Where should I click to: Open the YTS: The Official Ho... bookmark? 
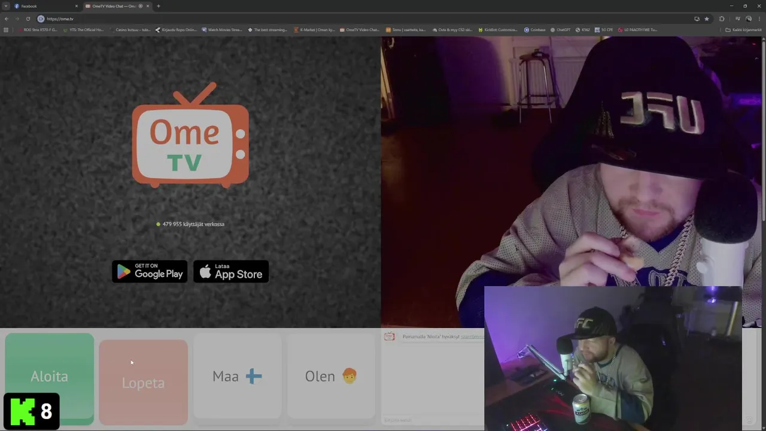coord(84,29)
